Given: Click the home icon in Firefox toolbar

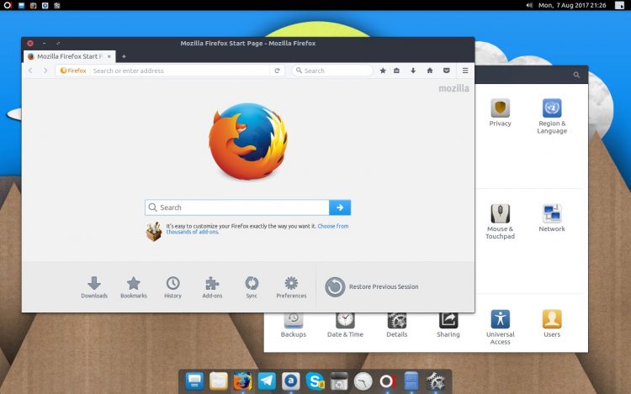Looking at the screenshot, I should [429, 71].
